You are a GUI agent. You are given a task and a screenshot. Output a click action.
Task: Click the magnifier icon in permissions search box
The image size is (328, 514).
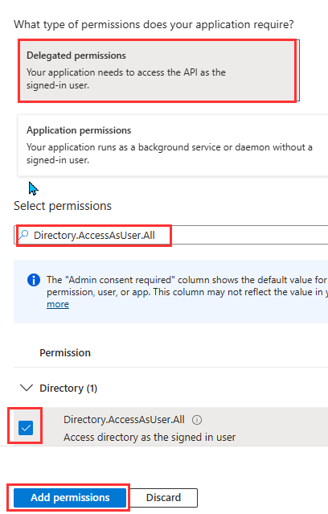tap(23, 235)
